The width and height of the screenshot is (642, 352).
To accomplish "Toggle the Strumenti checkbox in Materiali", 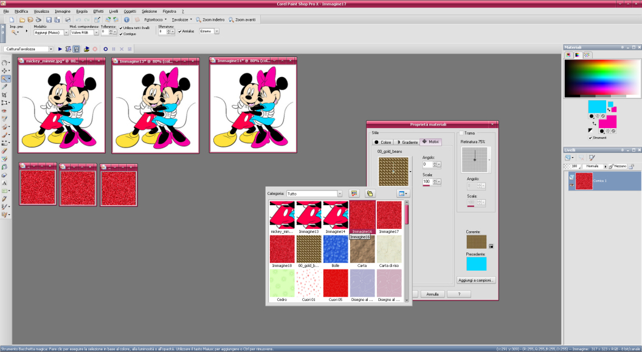I will click(590, 138).
